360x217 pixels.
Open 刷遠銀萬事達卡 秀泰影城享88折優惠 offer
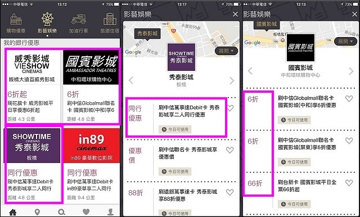[188, 195]
